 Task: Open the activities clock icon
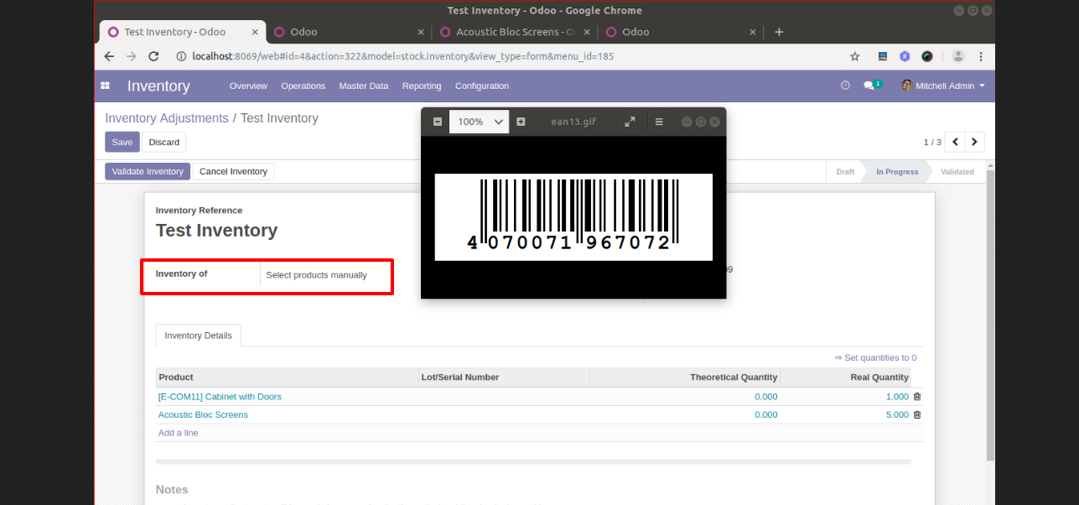[x=845, y=86]
